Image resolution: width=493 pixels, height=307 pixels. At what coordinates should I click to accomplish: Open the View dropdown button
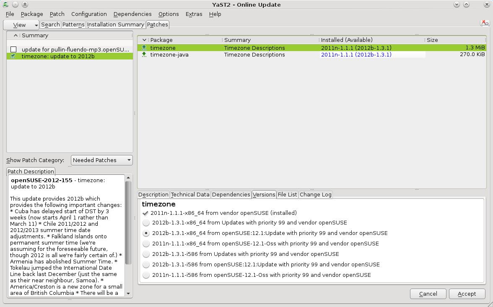(x=21, y=25)
